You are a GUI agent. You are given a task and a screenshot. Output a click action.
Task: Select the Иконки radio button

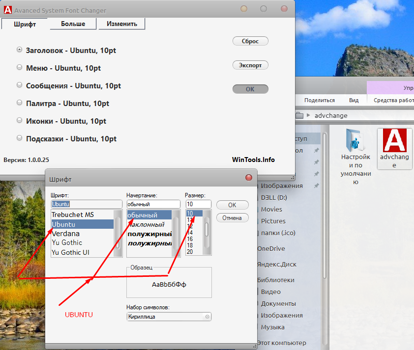coord(19,120)
